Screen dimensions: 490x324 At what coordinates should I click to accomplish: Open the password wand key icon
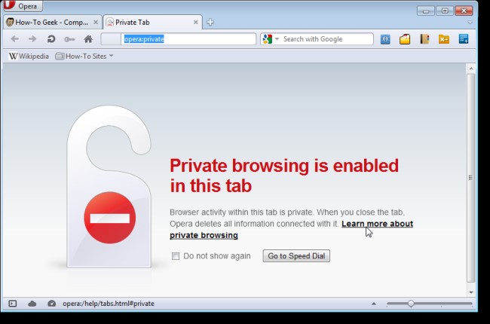[69, 39]
